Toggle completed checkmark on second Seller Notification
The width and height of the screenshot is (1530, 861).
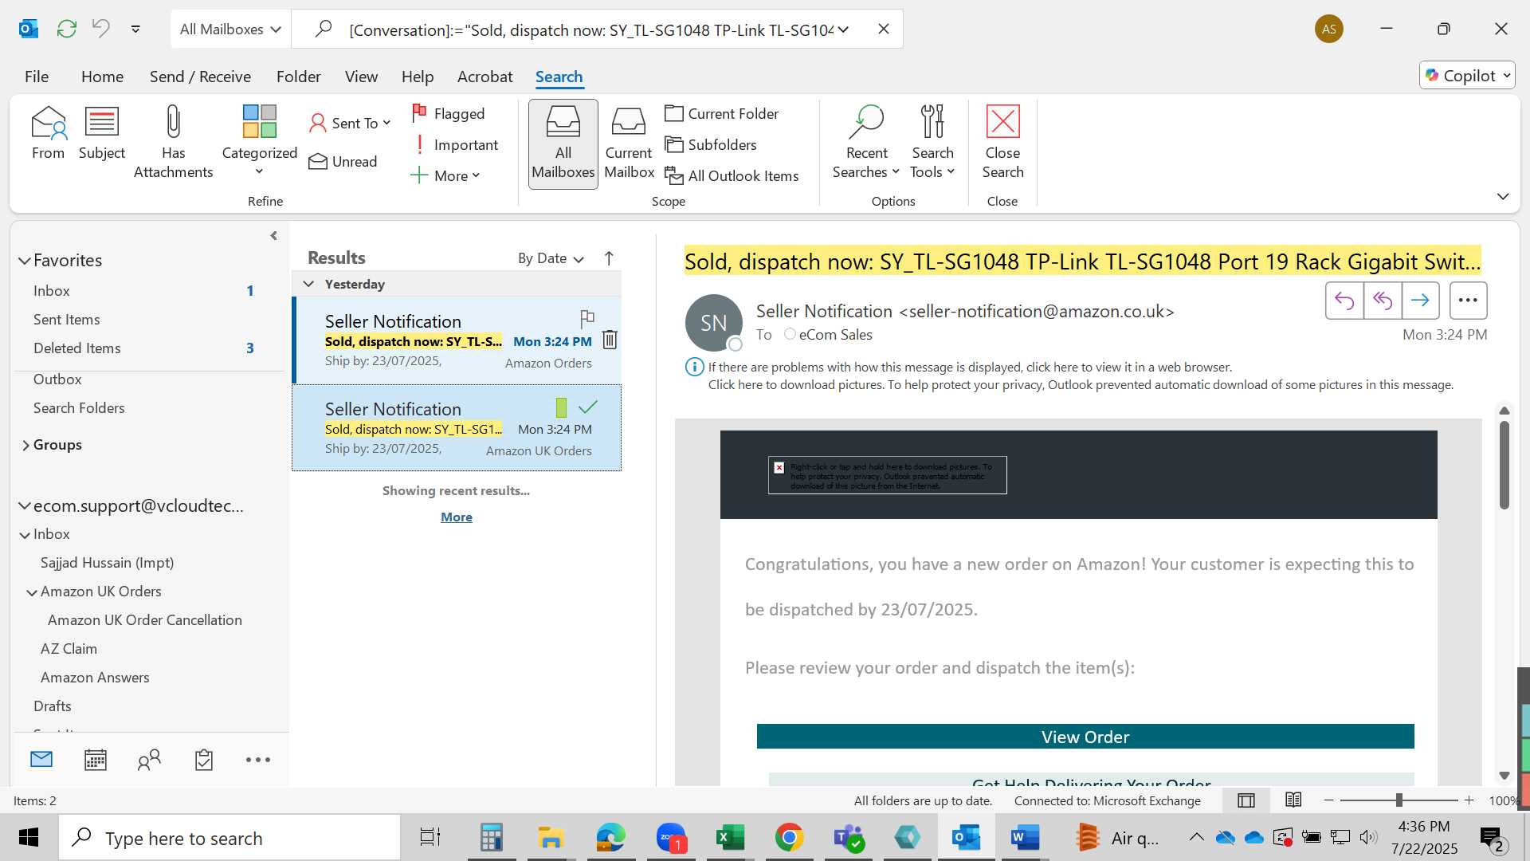coord(588,407)
